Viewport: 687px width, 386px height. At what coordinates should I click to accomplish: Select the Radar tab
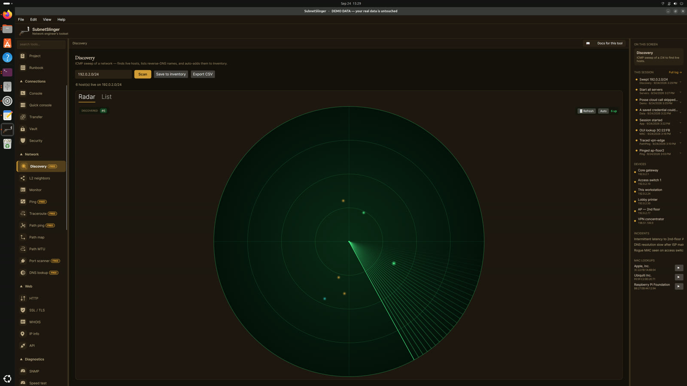(87, 97)
